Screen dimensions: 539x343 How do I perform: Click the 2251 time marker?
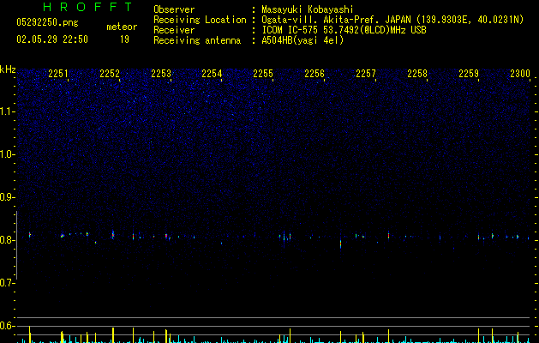coord(58,74)
